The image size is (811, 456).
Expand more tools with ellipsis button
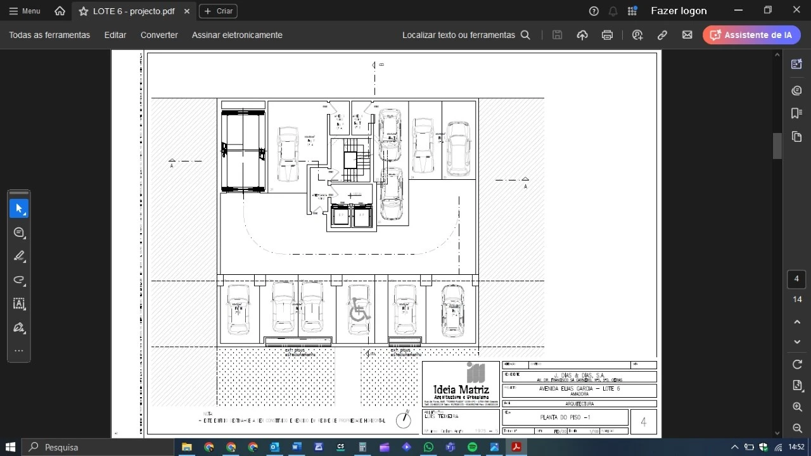coord(19,350)
